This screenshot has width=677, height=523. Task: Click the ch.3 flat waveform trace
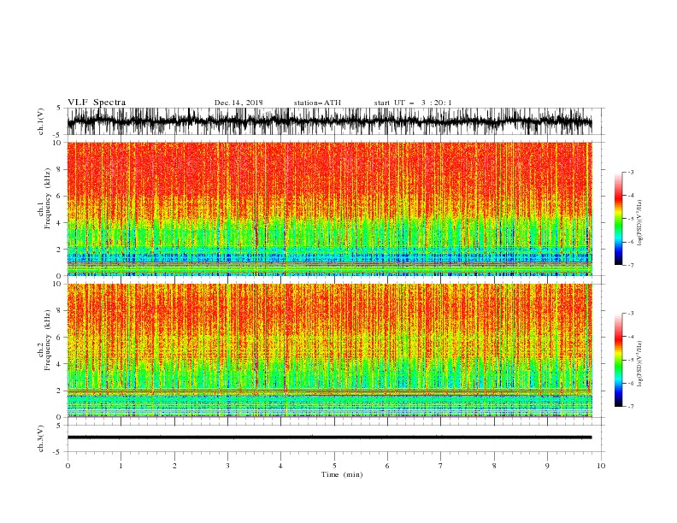[329, 438]
